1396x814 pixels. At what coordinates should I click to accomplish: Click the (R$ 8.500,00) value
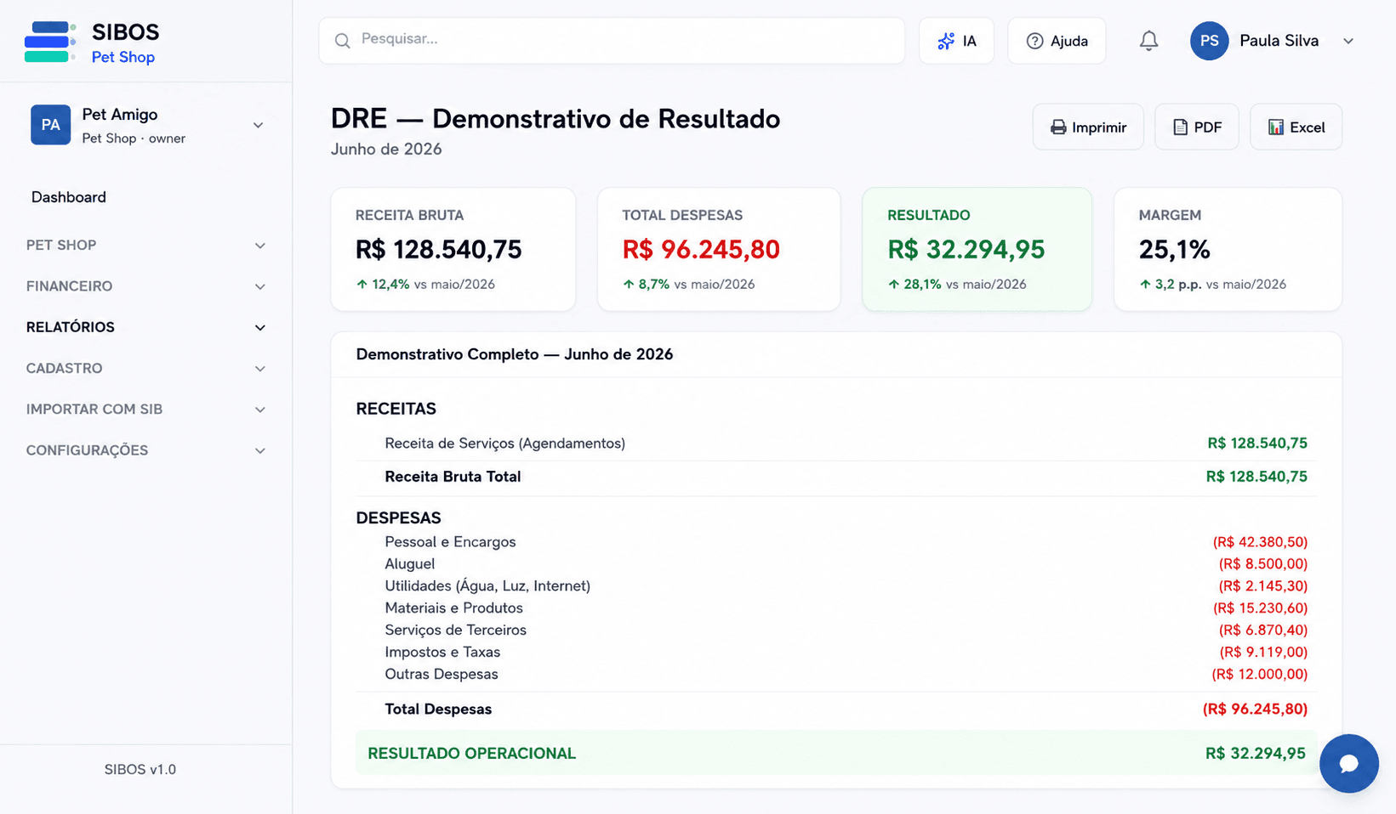(x=1263, y=564)
